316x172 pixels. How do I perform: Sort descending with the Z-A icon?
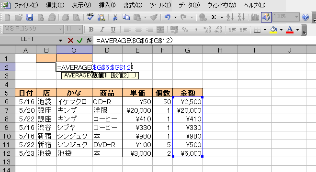click(241, 17)
